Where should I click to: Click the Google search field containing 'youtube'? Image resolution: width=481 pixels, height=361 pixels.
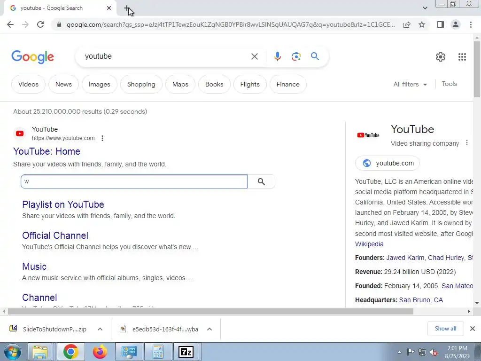pyautogui.click(x=166, y=56)
